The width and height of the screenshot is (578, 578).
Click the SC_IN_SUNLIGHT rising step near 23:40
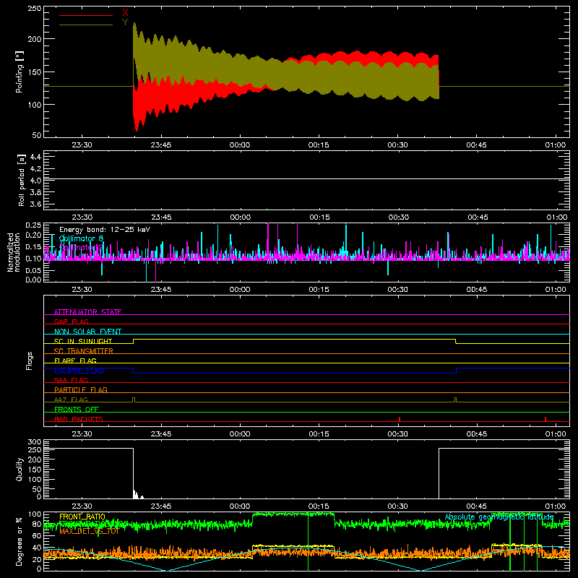click(134, 341)
